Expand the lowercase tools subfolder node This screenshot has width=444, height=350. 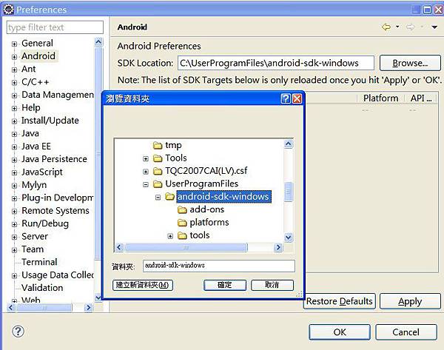pos(170,236)
